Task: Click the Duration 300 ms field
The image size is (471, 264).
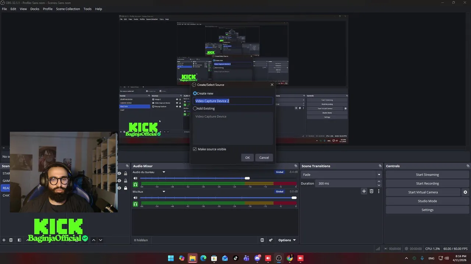Action: pos(346,183)
